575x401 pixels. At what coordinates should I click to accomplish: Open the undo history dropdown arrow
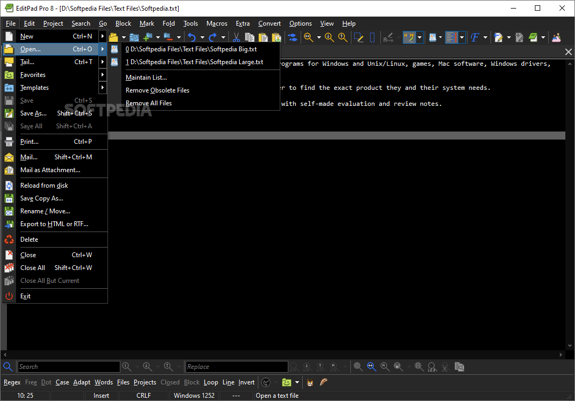pos(202,37)
